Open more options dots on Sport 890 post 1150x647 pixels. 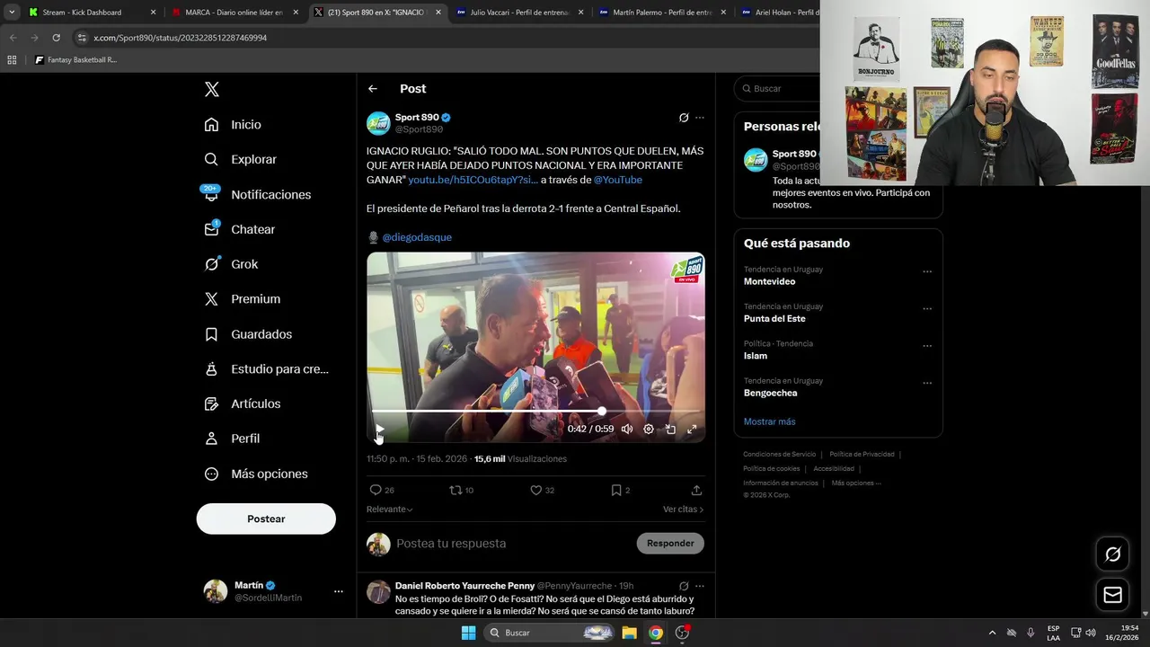pyautogui.click(x=700, y=118)
